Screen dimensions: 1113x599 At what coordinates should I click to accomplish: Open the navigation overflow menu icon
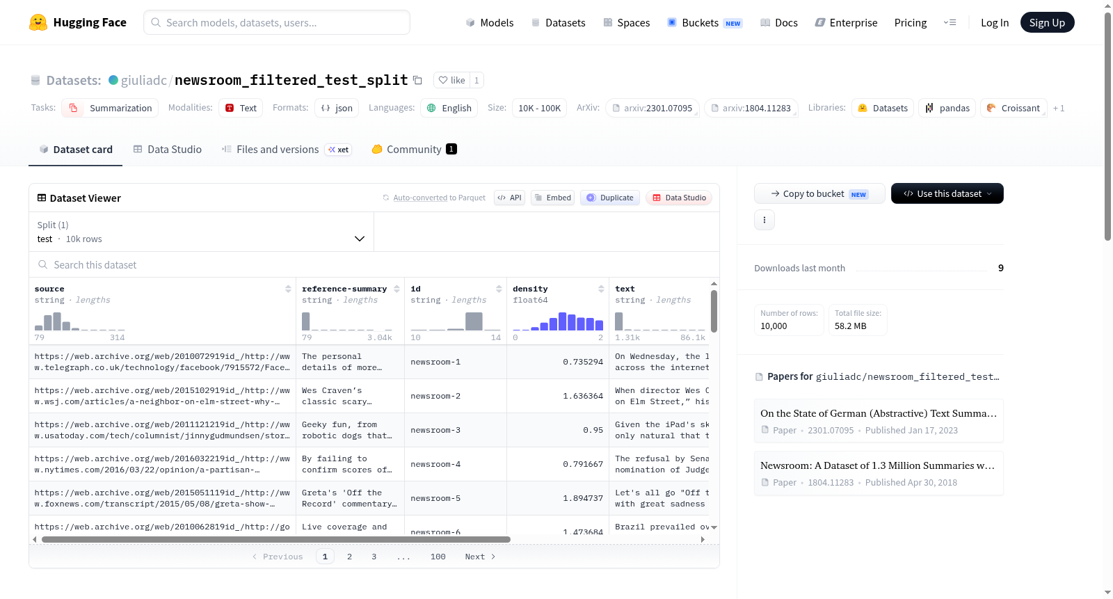(950, 22)
